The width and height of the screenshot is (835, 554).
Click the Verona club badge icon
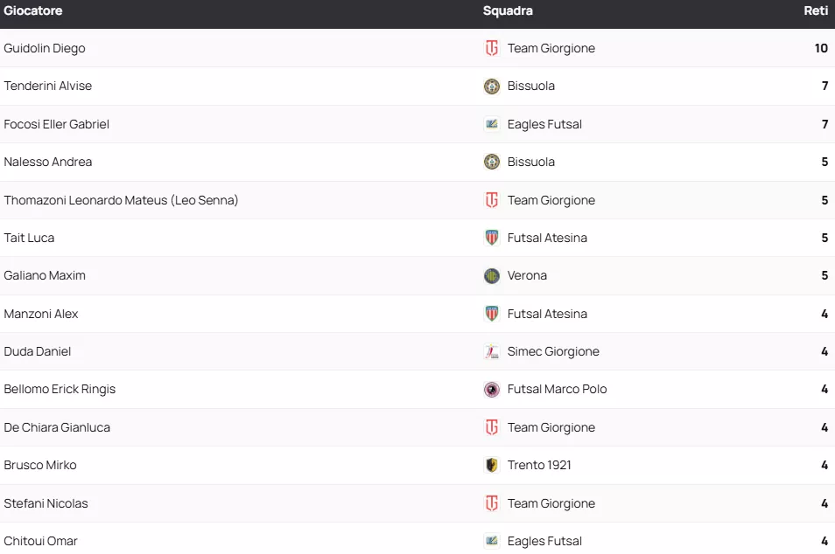click(492, 276)
